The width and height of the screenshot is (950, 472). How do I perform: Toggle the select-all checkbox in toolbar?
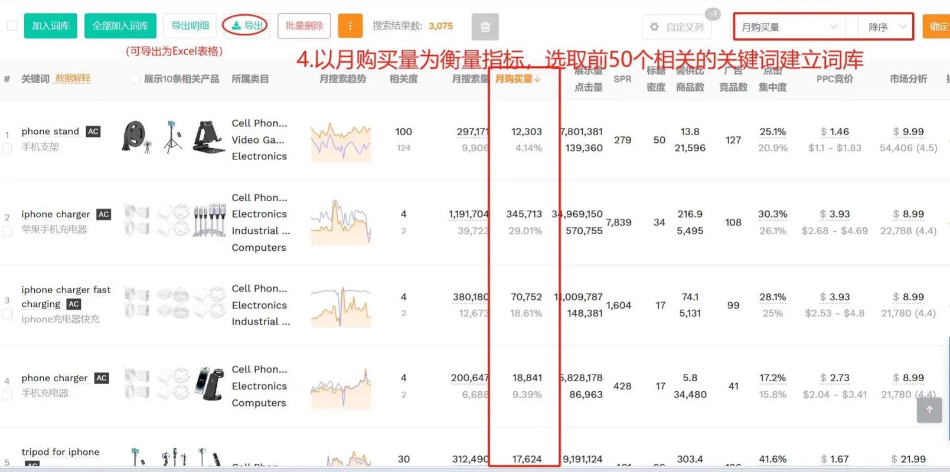(x=12, y=26)
